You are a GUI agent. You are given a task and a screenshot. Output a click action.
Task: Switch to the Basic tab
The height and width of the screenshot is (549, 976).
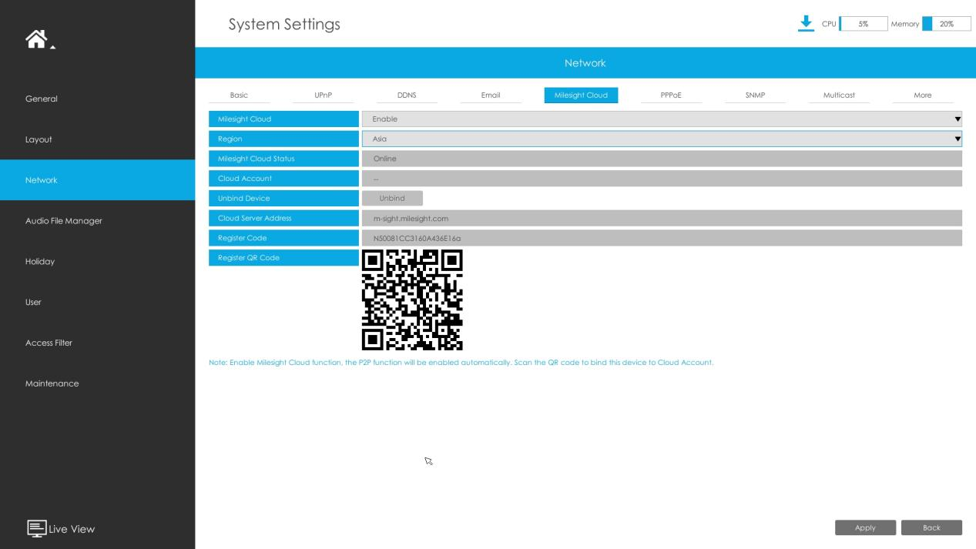pos(239,95)
